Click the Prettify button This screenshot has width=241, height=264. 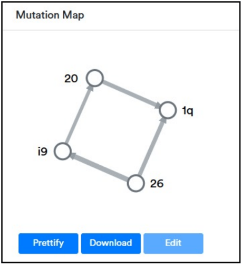(49, 243)
